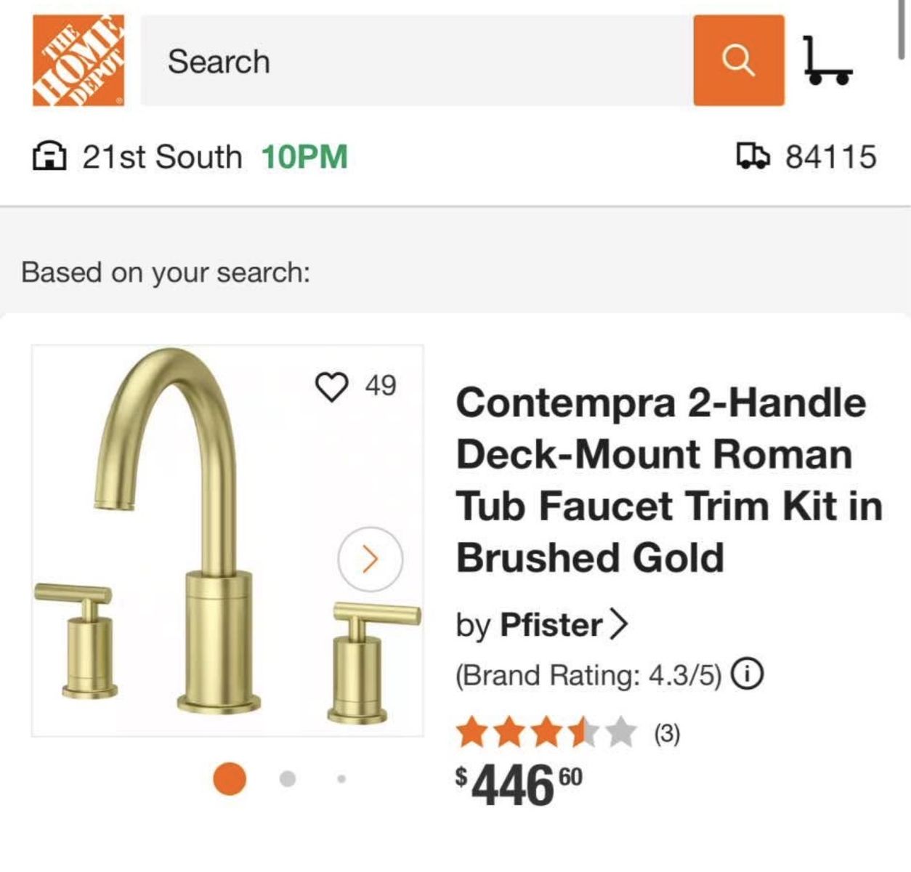The width and height of the screenshot is (911, 872).
Task: Favorite the faucet with the heart icon
Action: pos(332,386)
